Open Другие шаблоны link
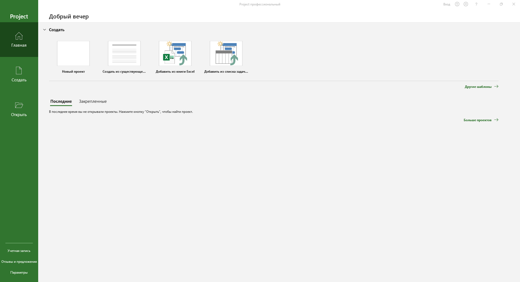Screen dimensions: 520x282 [x=482, y=87]
